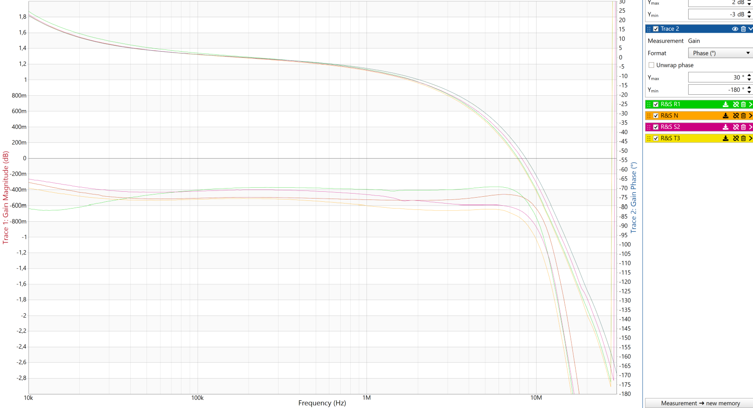This screenshot has width=753, height=408.
Task: Click the 1M frequency axis tick label
Action: click(367, 398)
